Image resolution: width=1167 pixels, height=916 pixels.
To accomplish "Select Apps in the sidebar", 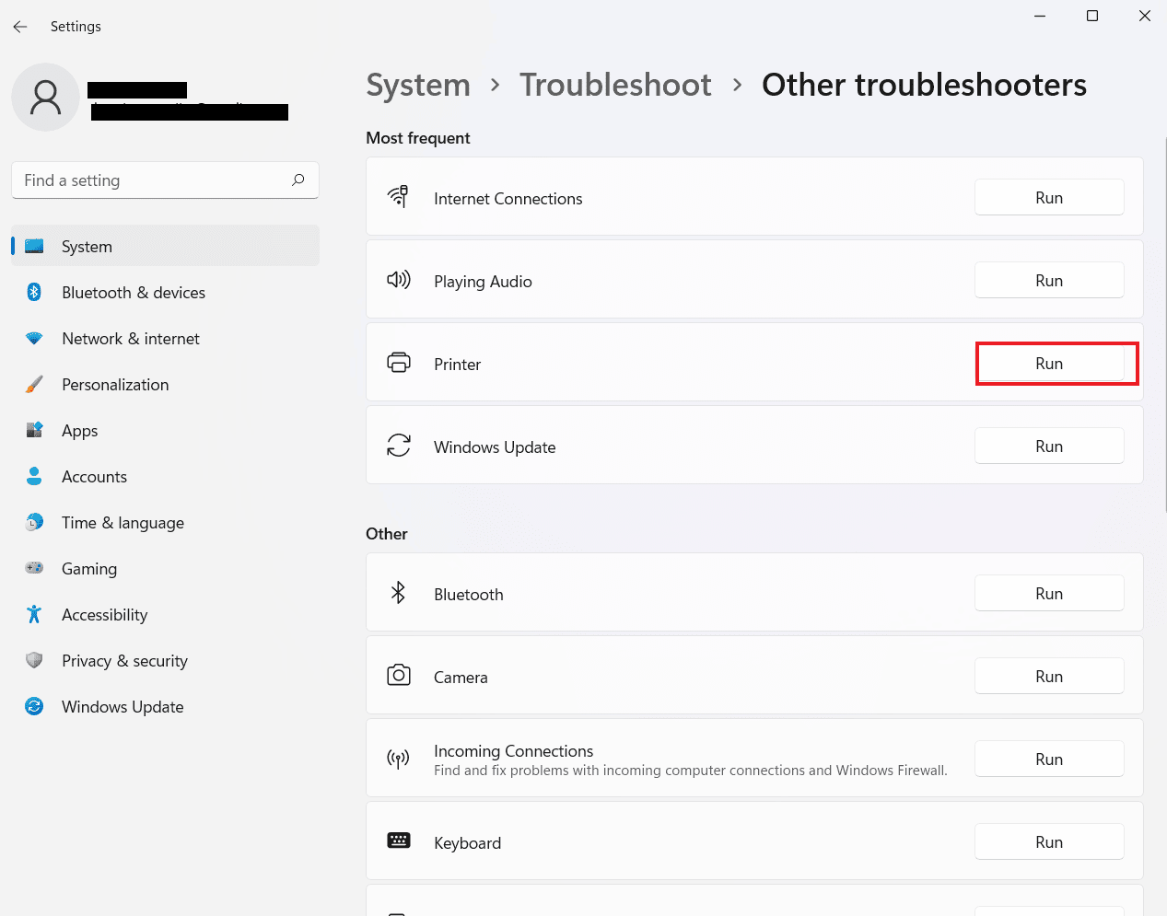I will click(166, 430).
